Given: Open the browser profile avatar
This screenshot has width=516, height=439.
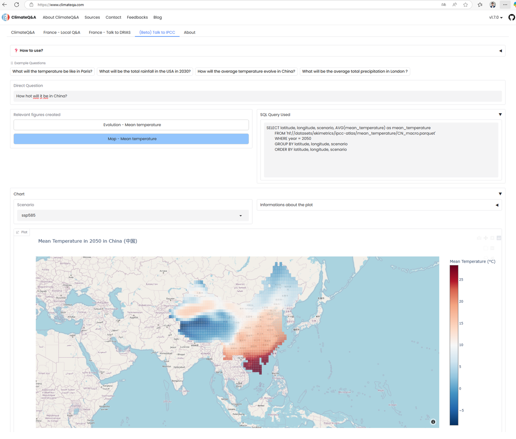Looking at the screenshot, I should click(x=493, y=5).
